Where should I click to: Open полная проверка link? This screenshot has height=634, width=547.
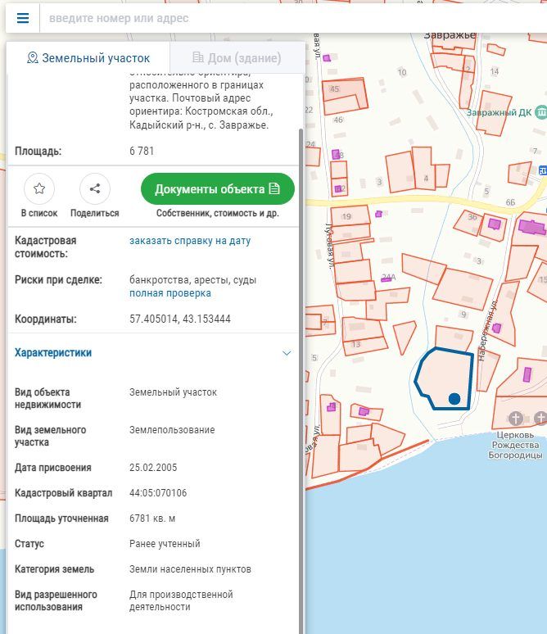coord(170,293)
